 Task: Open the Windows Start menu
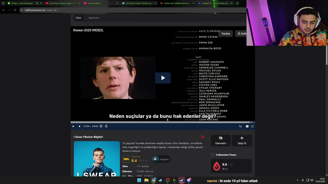point(139,180)
